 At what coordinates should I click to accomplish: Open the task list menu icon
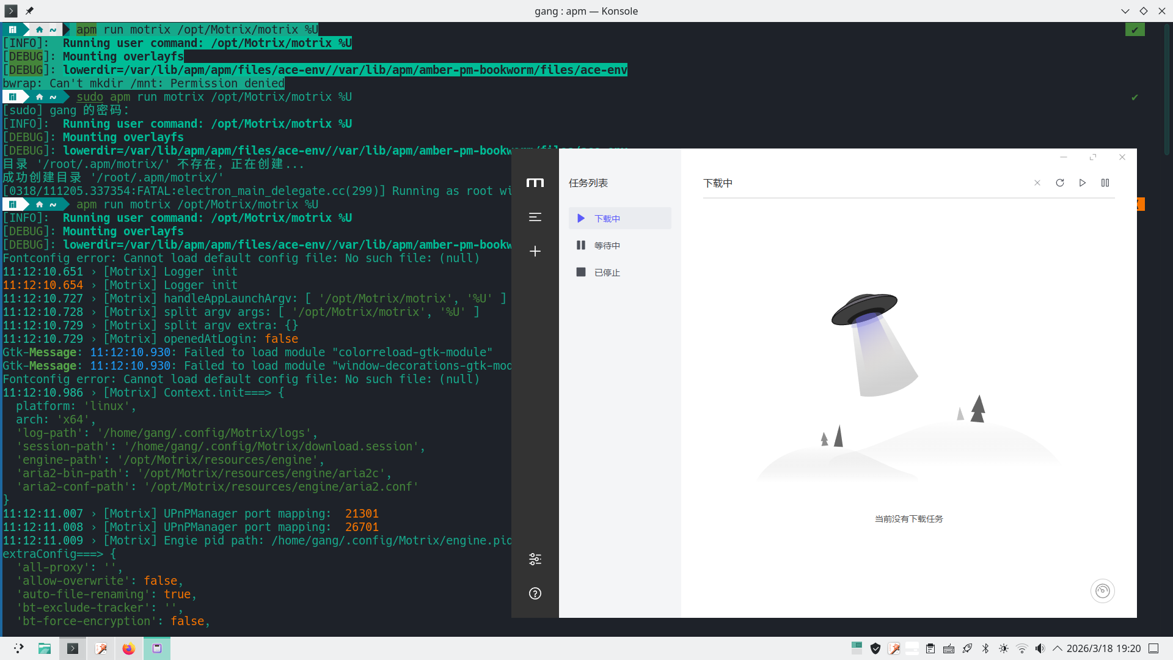coord(535,217)
